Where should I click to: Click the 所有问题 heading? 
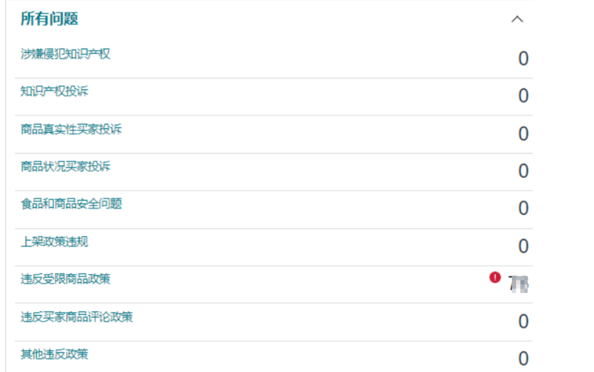(x=49, y=19)
